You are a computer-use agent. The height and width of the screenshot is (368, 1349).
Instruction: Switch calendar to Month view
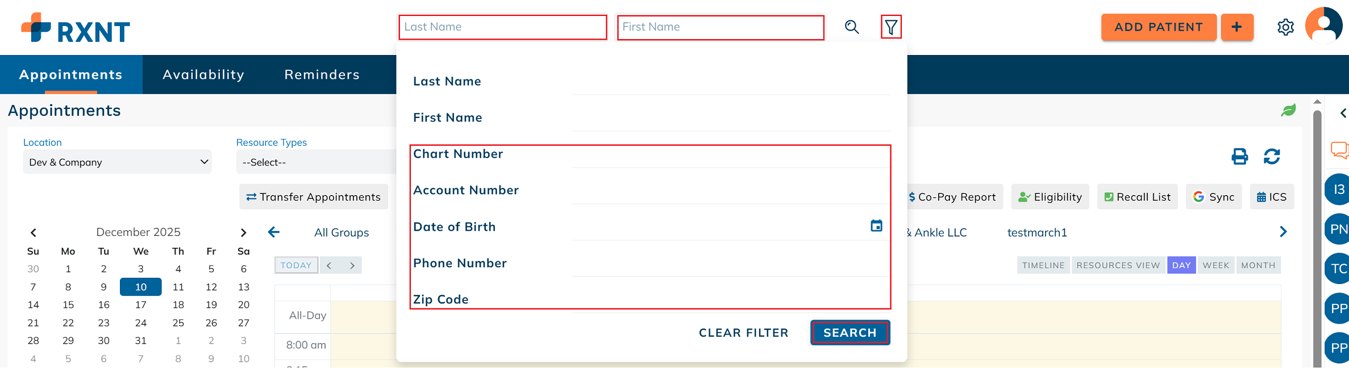[x=1258, y=265]
